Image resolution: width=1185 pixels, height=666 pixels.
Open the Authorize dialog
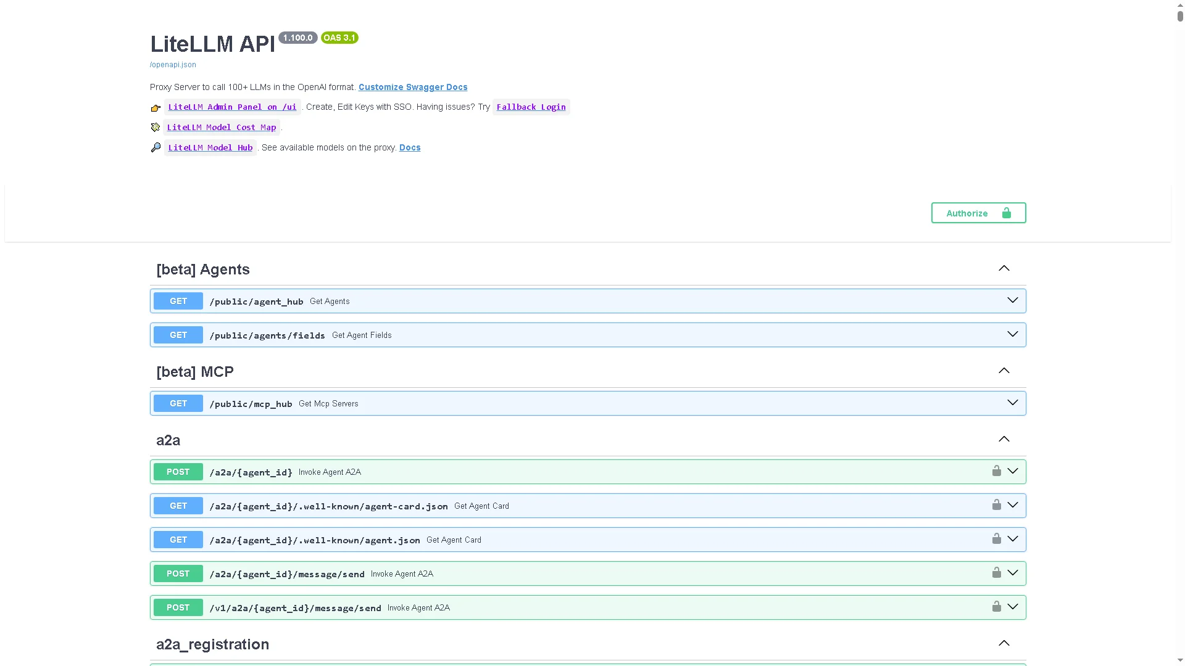[x=978, y=213]
